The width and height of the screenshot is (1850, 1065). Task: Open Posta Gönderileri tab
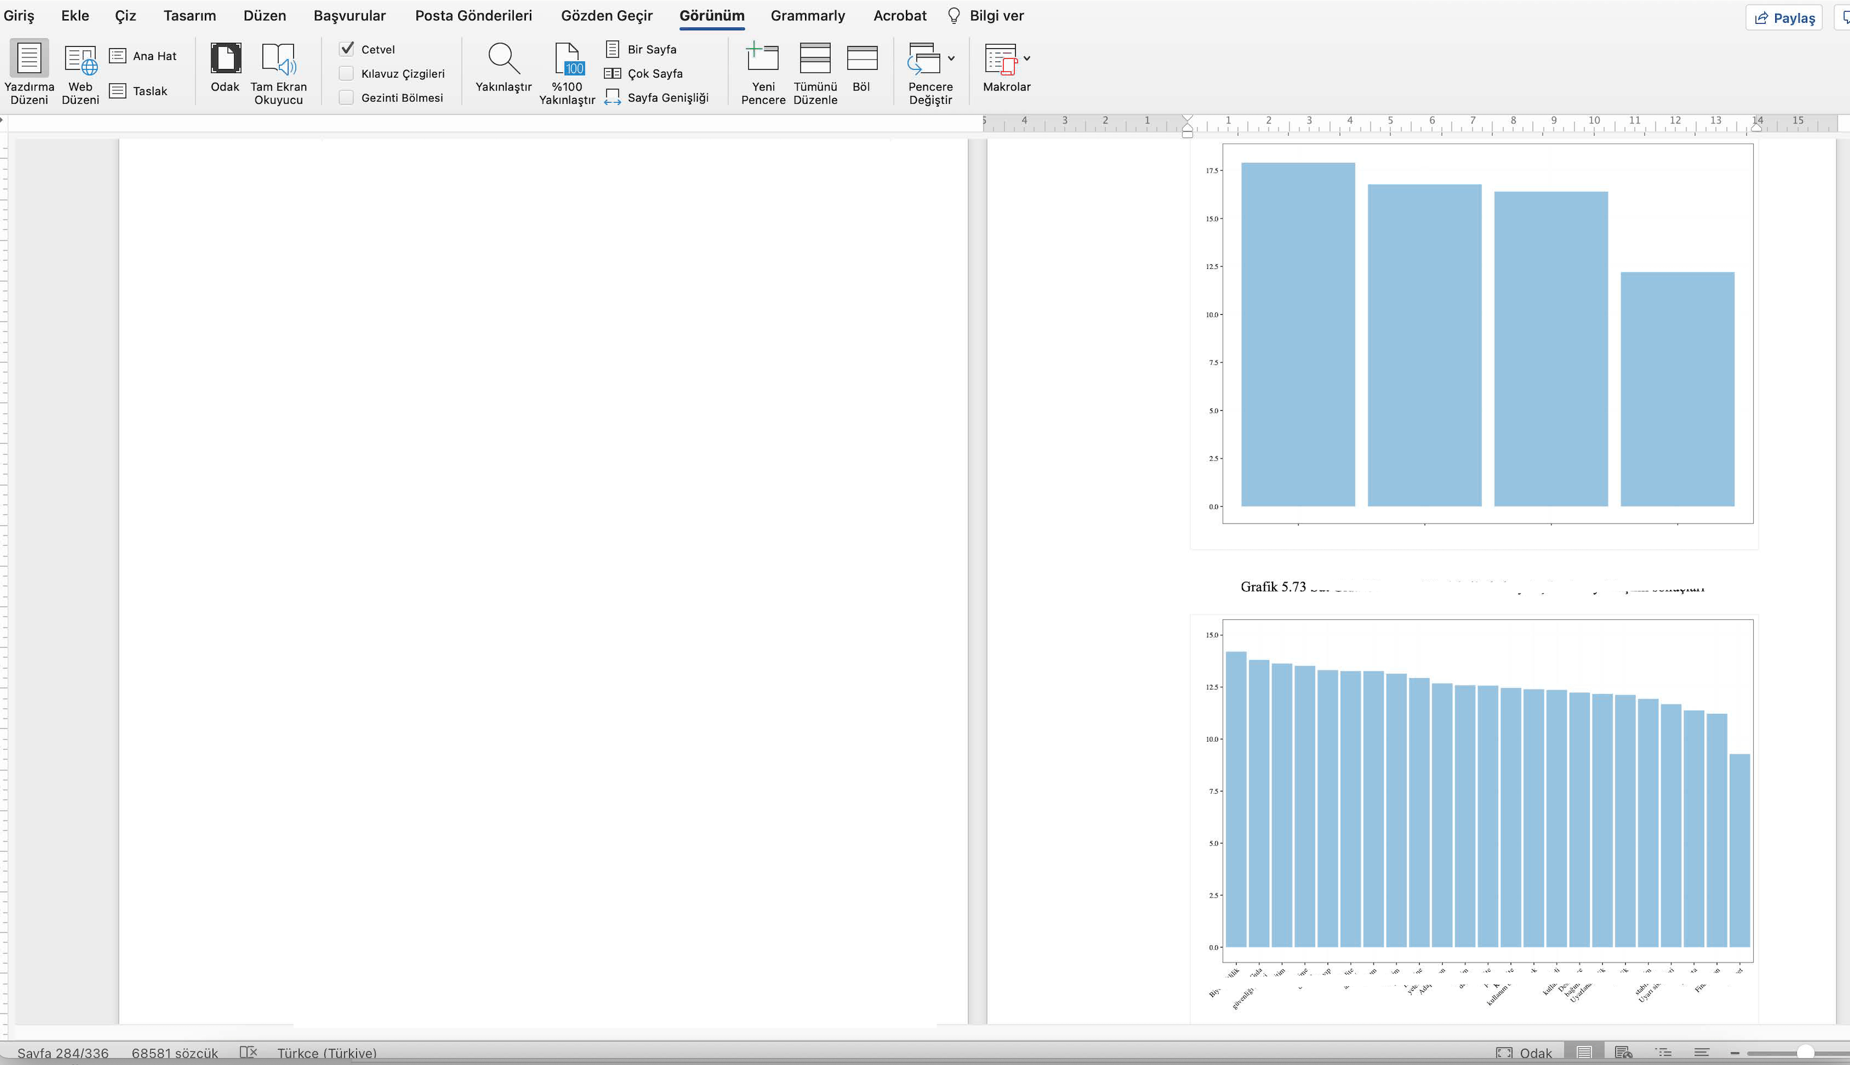pos(474,16)
